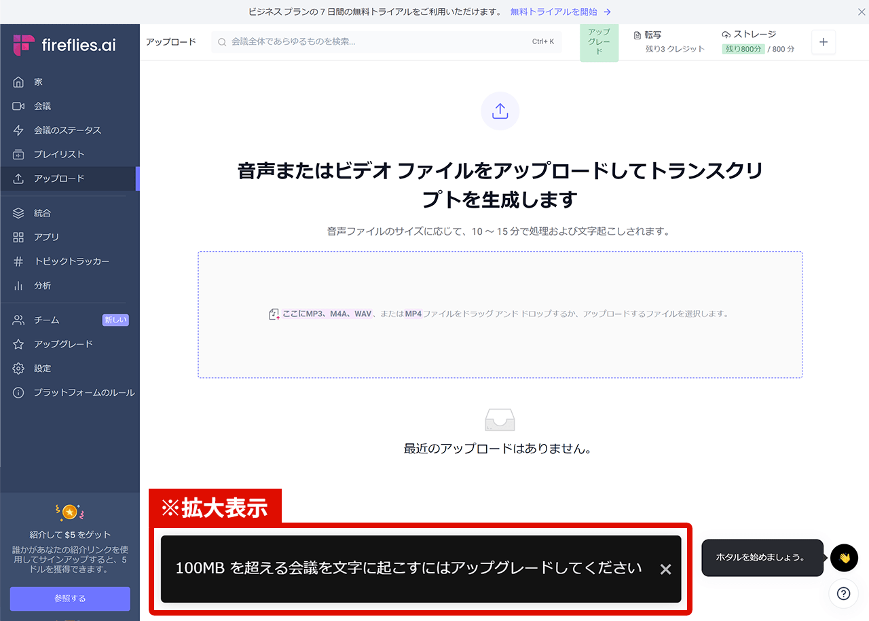Click the apps grid icon
The image size is (869, 621).
tap(18, 237)
